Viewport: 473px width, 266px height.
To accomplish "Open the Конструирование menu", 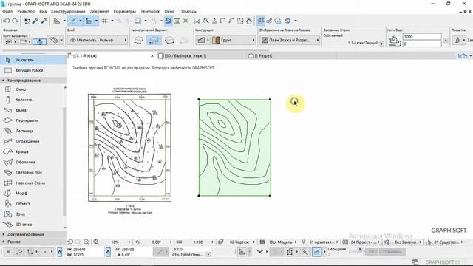I will click(x=68, y=11).
